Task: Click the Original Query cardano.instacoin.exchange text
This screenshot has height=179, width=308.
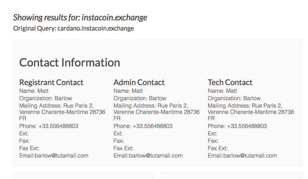Action: click(x=73, y=28)
